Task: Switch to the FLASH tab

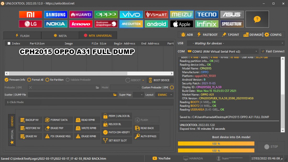Action: (x=23, y=35)
